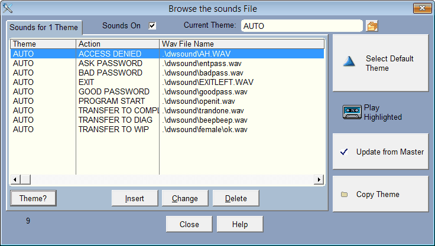Select the GOOD PASSWORD row
This screenshot has width=435, height=246.
pyautogui.click(x=167, y=91)
